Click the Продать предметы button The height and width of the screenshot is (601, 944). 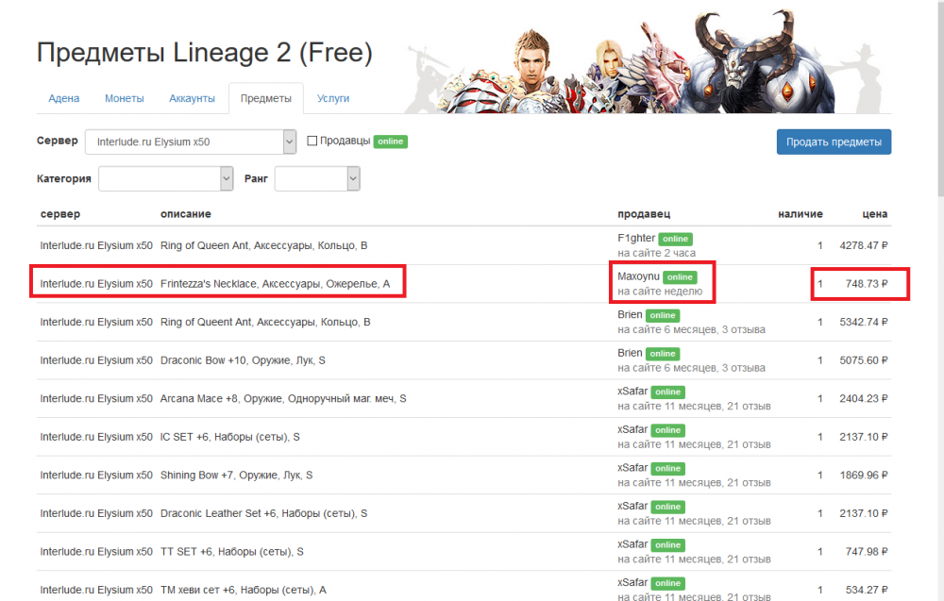[833, 142]
